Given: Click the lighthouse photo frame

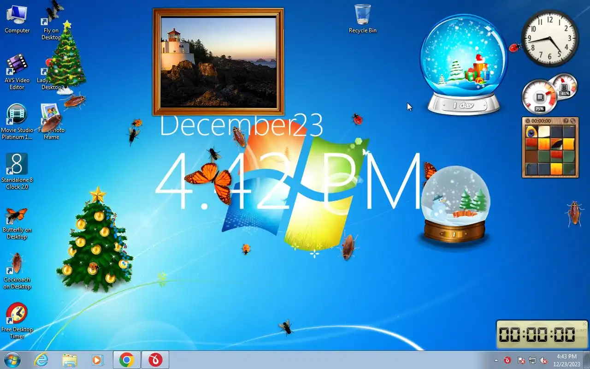Looking at the screenshot, I should click(218, 62).
